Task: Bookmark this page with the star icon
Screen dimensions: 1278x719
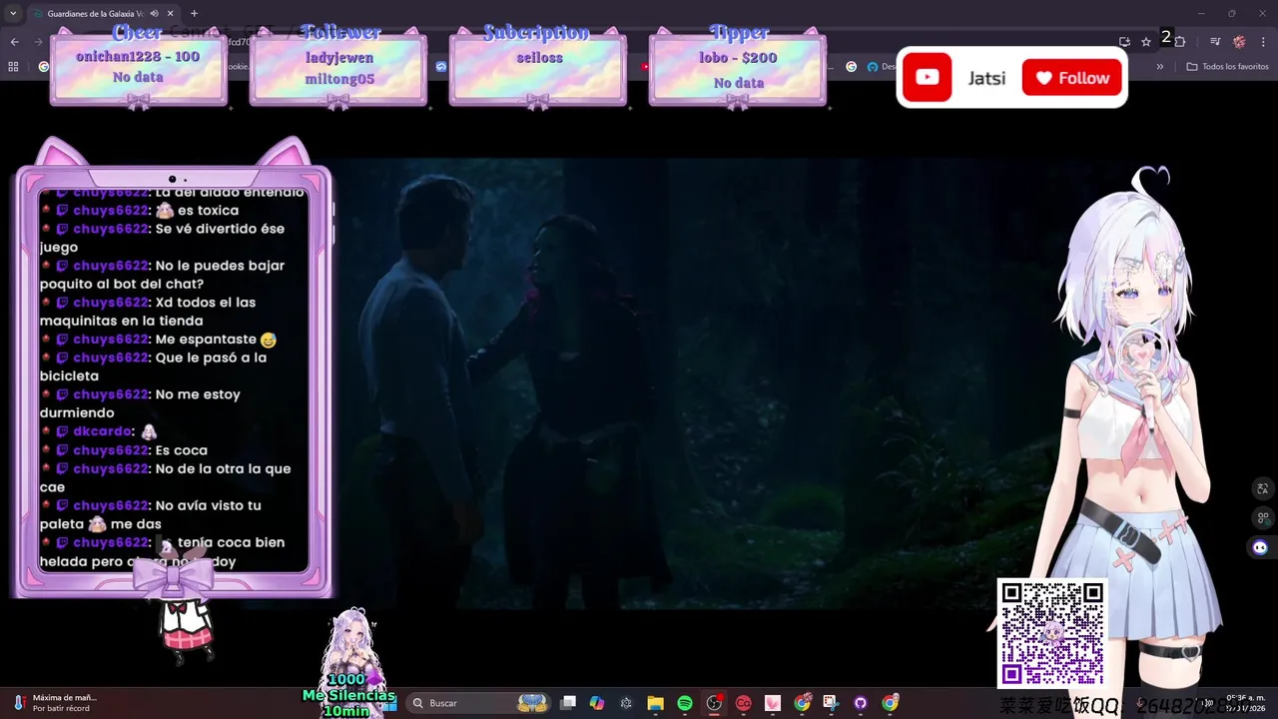Action: tap(1146, 42)
